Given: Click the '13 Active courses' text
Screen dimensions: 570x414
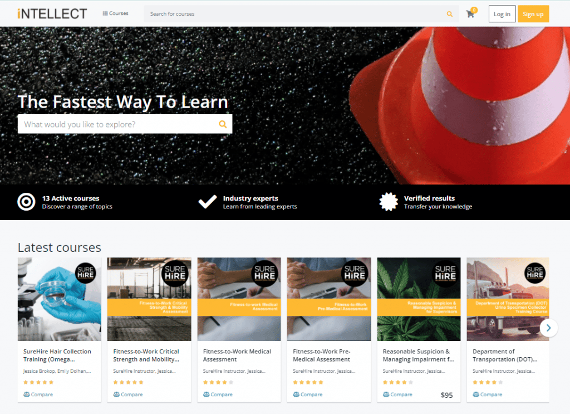Looking at the screenshot, I should tap(71, 198).
